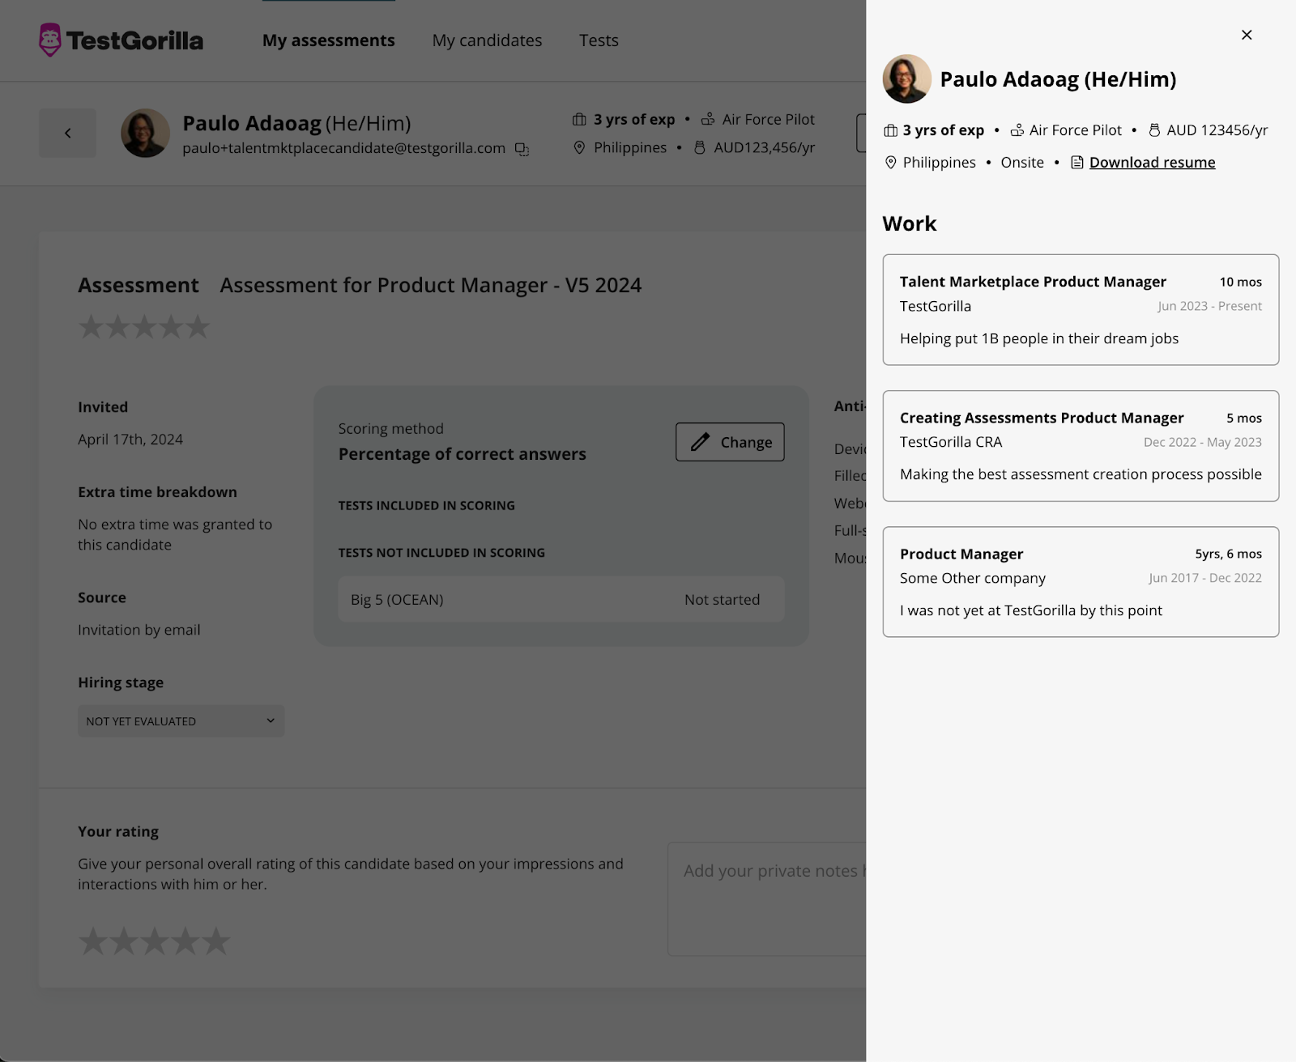1296x1062 pixels.
Task: Select the Creating Assessments Product Manager card
Action: [1081, 446]
